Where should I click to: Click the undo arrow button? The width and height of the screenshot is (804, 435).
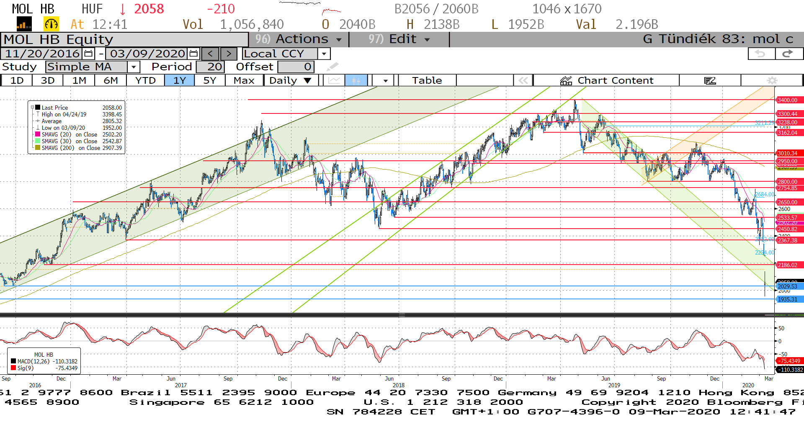(760, 54)
